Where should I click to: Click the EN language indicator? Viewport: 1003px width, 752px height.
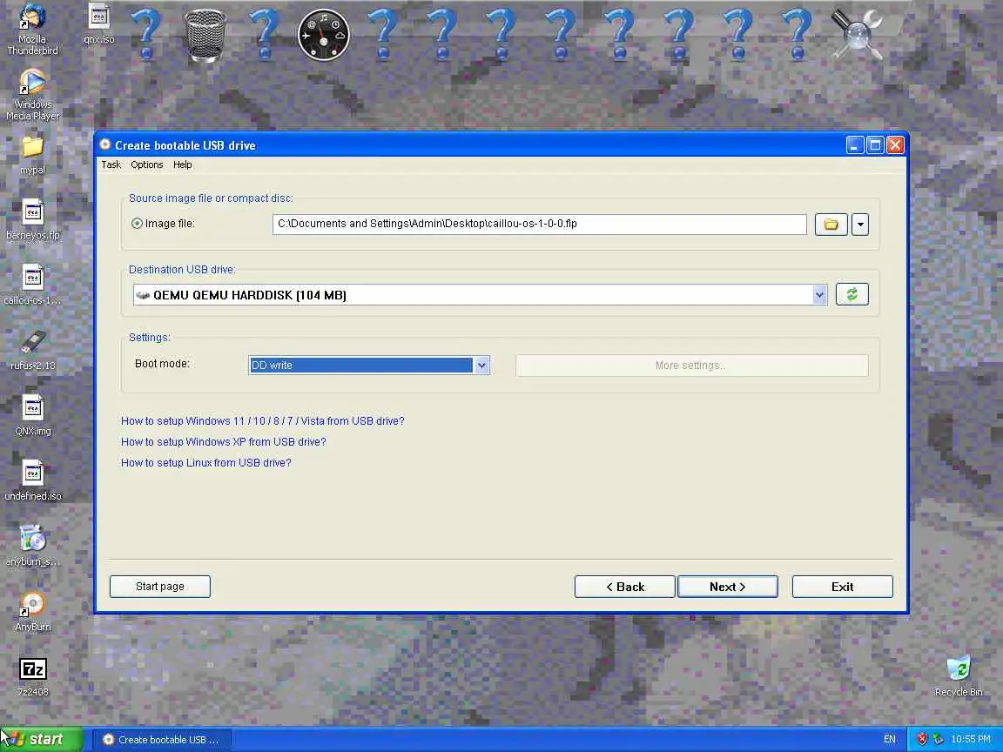click(889, 739)
